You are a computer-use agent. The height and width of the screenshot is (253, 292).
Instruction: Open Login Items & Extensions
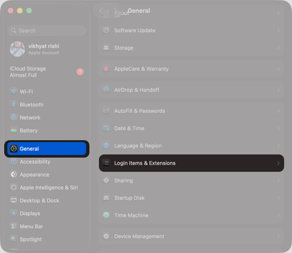click(x=192, y=163)
